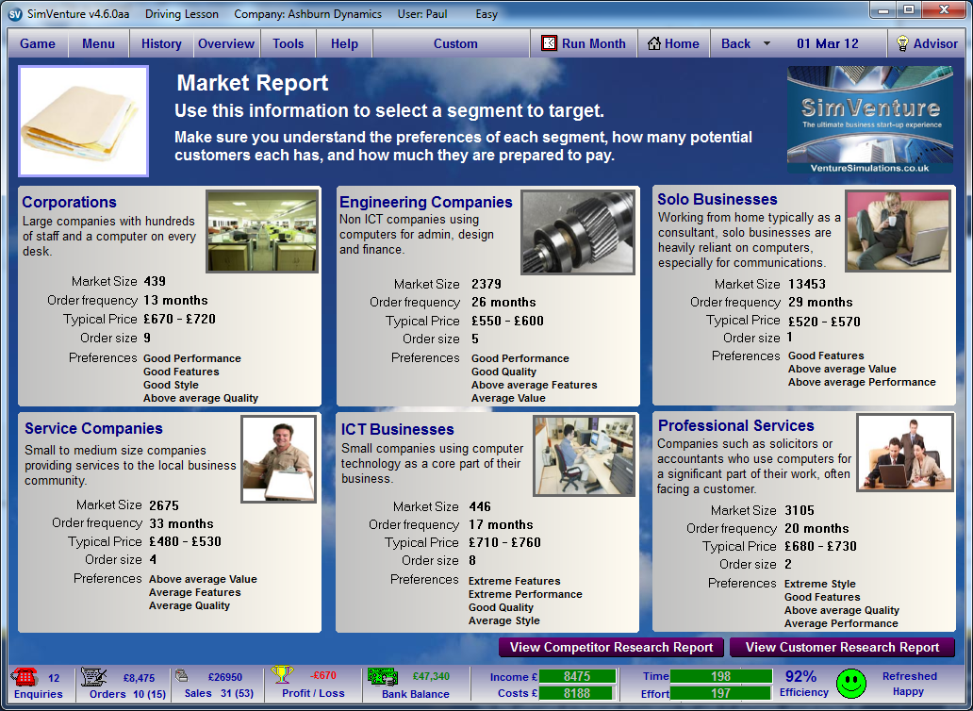Expand the Back dropdown arrow
The height and width of the screenshot is (711, 973).
pos(767,43)
